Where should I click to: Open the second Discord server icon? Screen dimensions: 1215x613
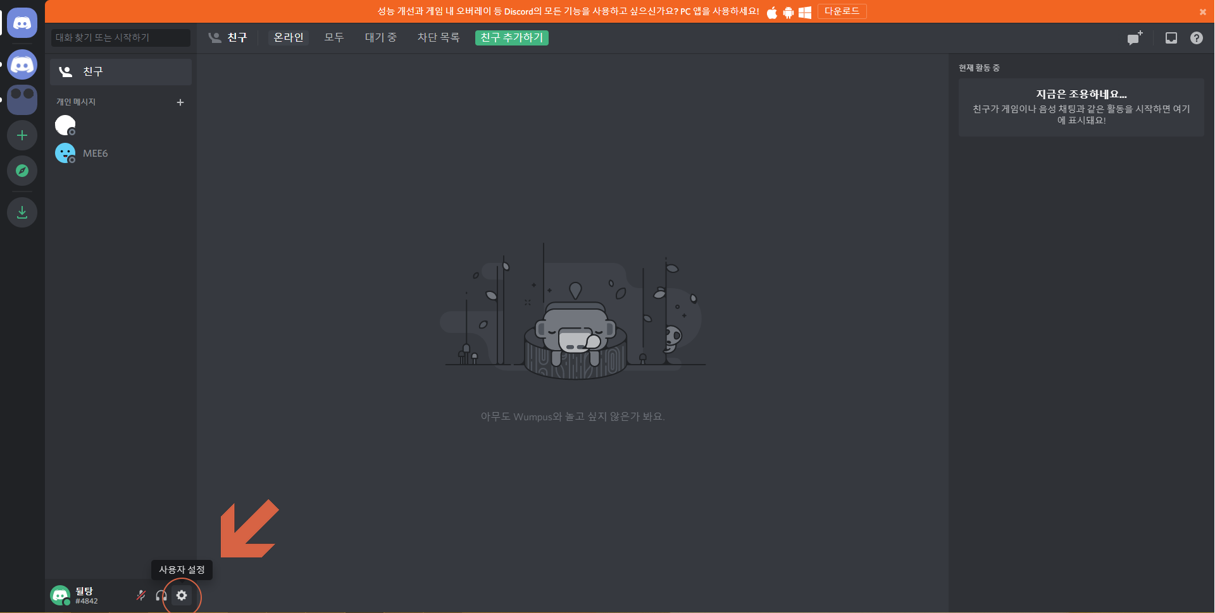(22, 64)
